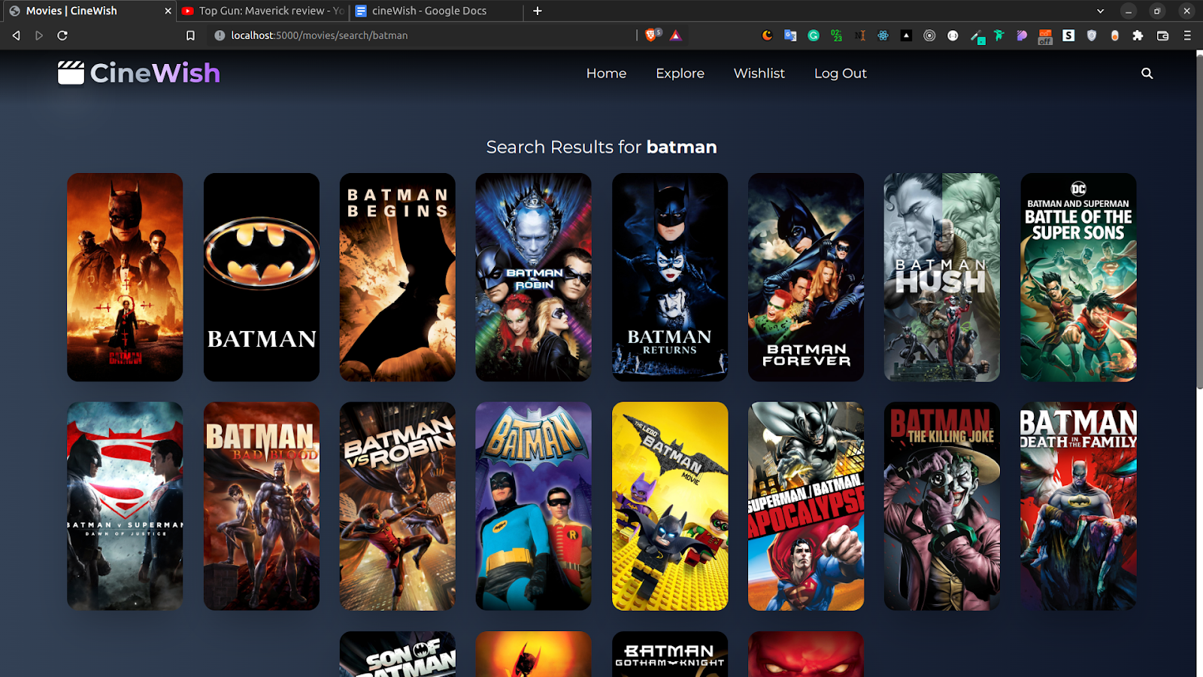This screenshot has width=1203, height=677.
Task: Click the purple leaf extension icon
Action: 1022,35
